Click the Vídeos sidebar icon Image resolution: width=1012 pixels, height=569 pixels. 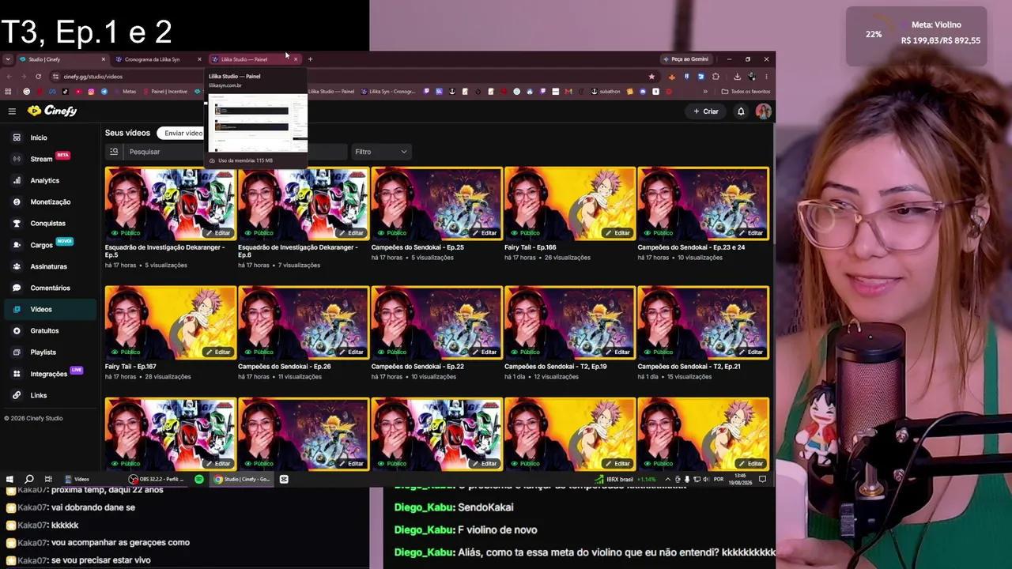click(x=17, y=309)
